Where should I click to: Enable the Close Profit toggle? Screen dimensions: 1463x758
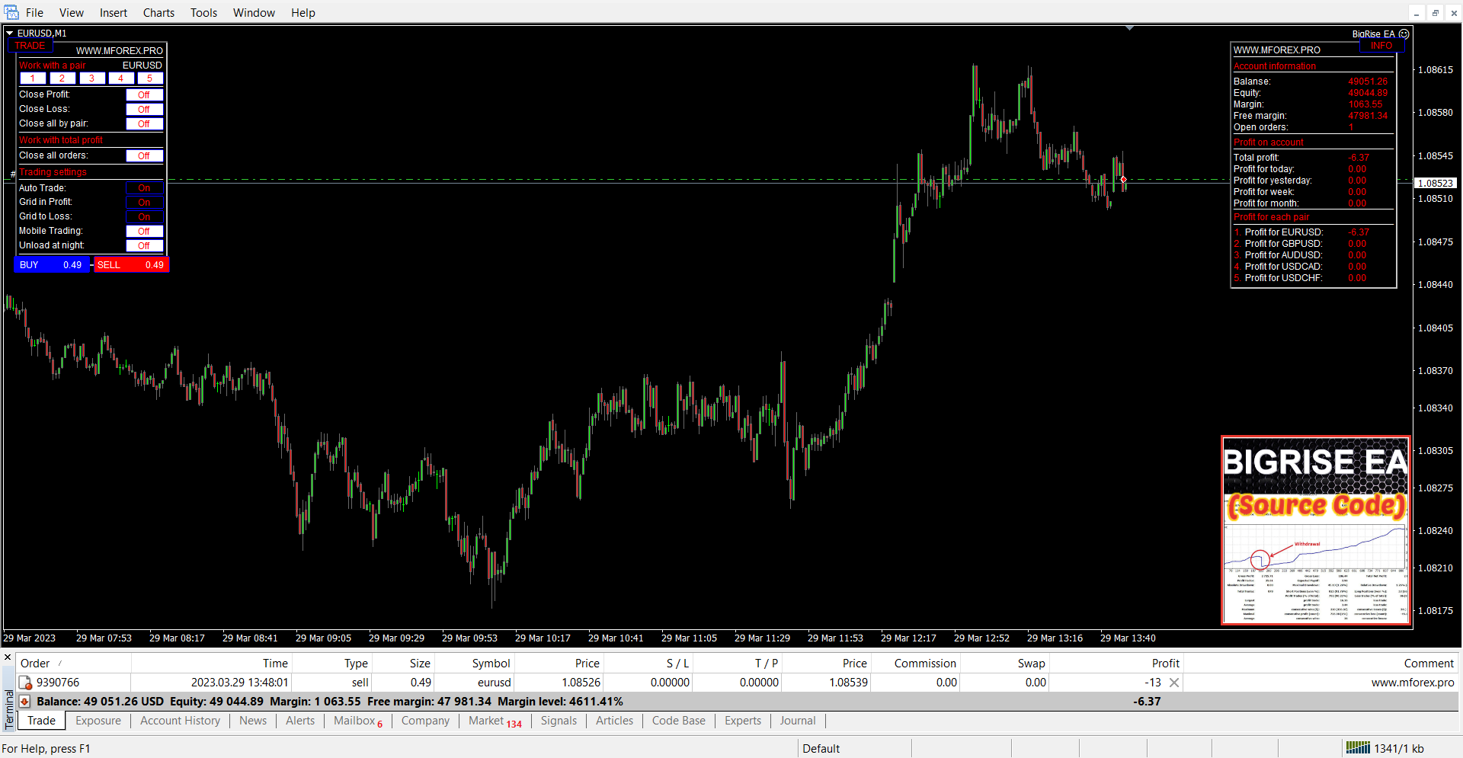[144, 95]
